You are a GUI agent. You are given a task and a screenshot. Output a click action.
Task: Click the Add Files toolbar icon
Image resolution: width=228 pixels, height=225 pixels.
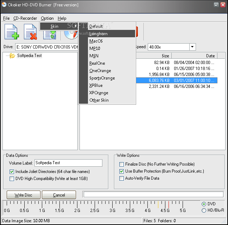click(x=12, y=32)
